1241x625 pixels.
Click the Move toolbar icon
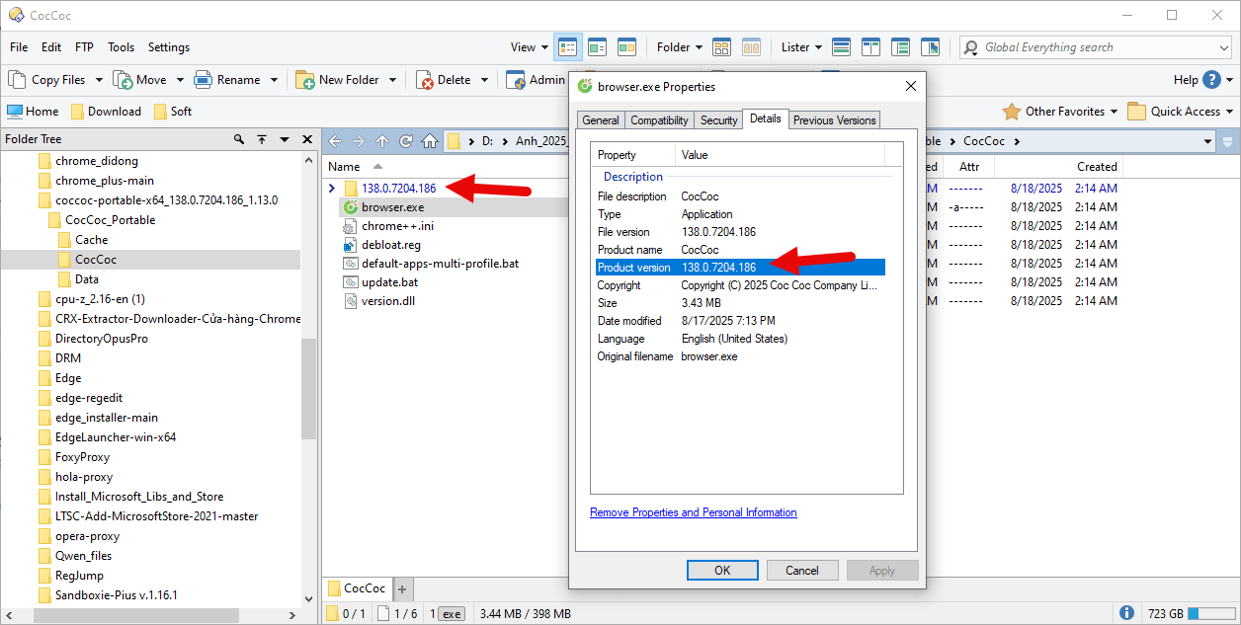pos(123,79)
